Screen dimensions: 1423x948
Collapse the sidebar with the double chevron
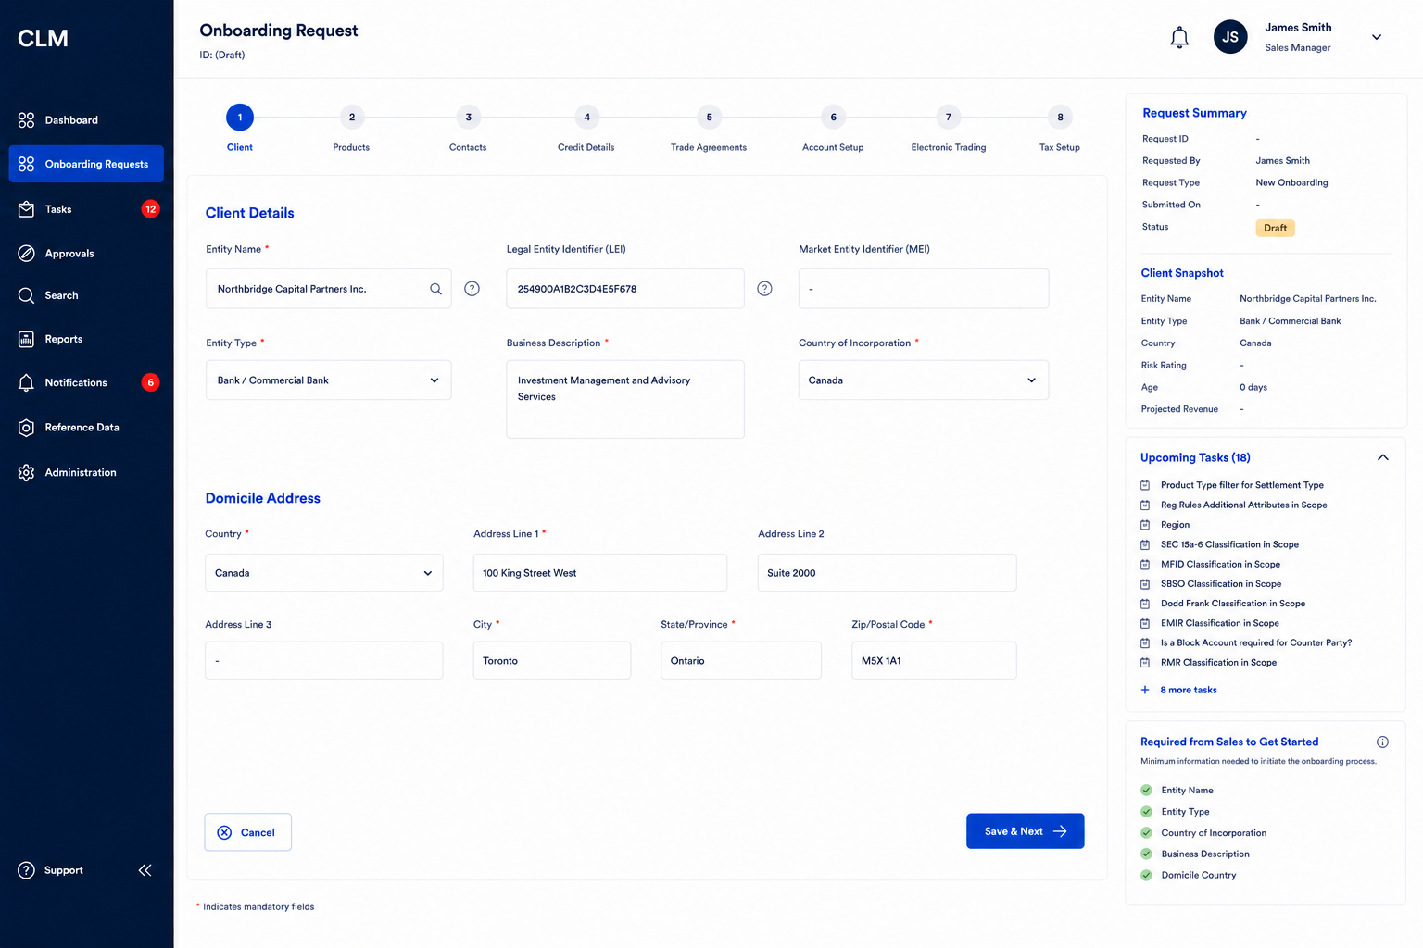pyautogui.click(x=145, y=870)
